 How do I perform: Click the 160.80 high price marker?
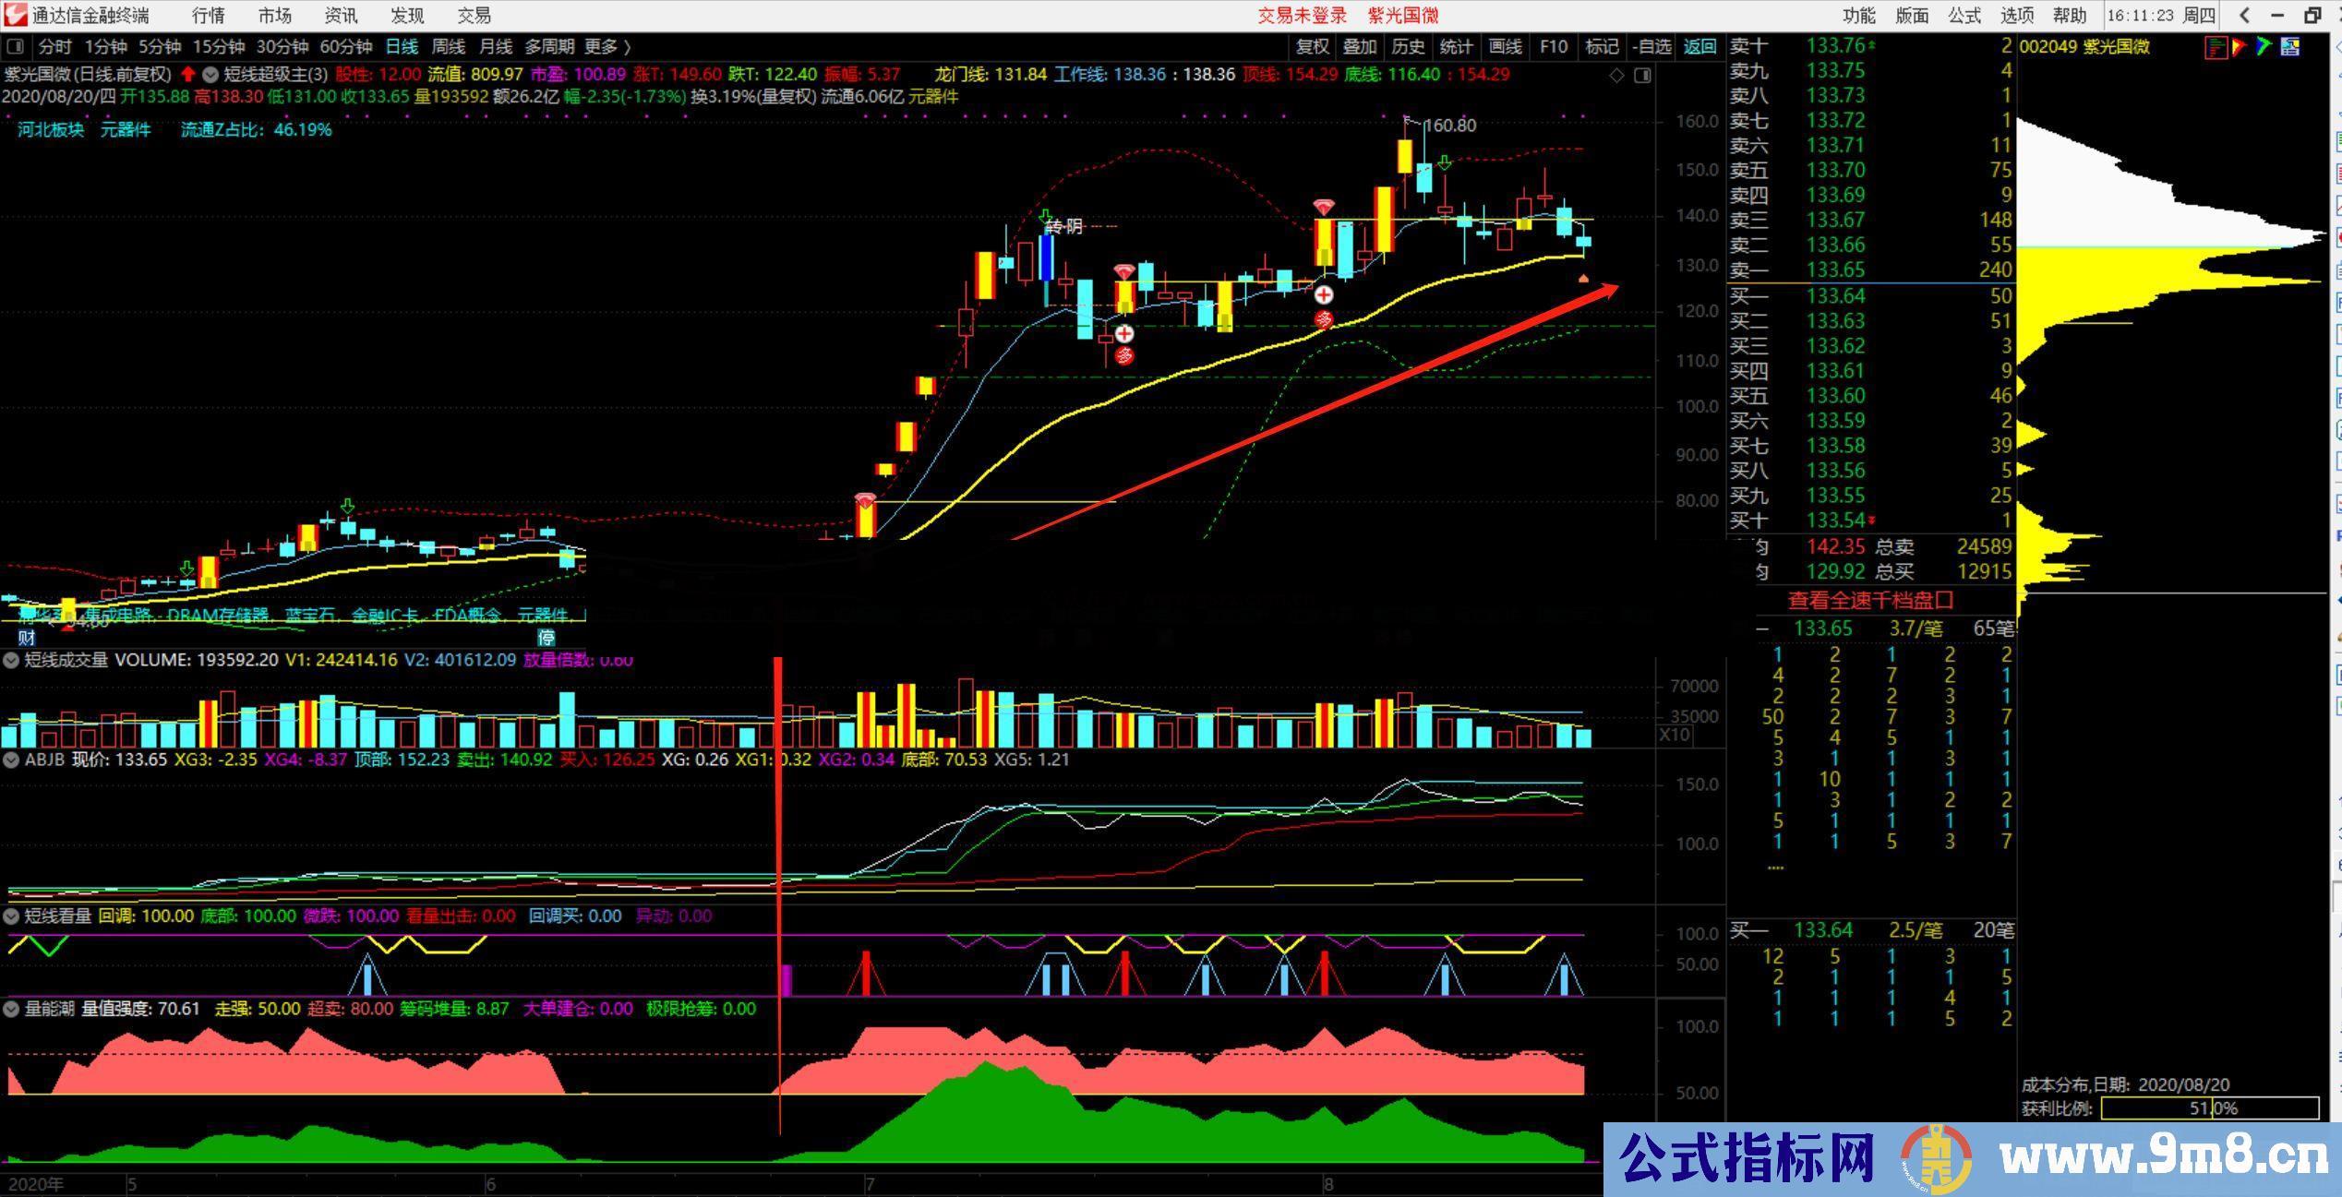(x=1449, y=126)
